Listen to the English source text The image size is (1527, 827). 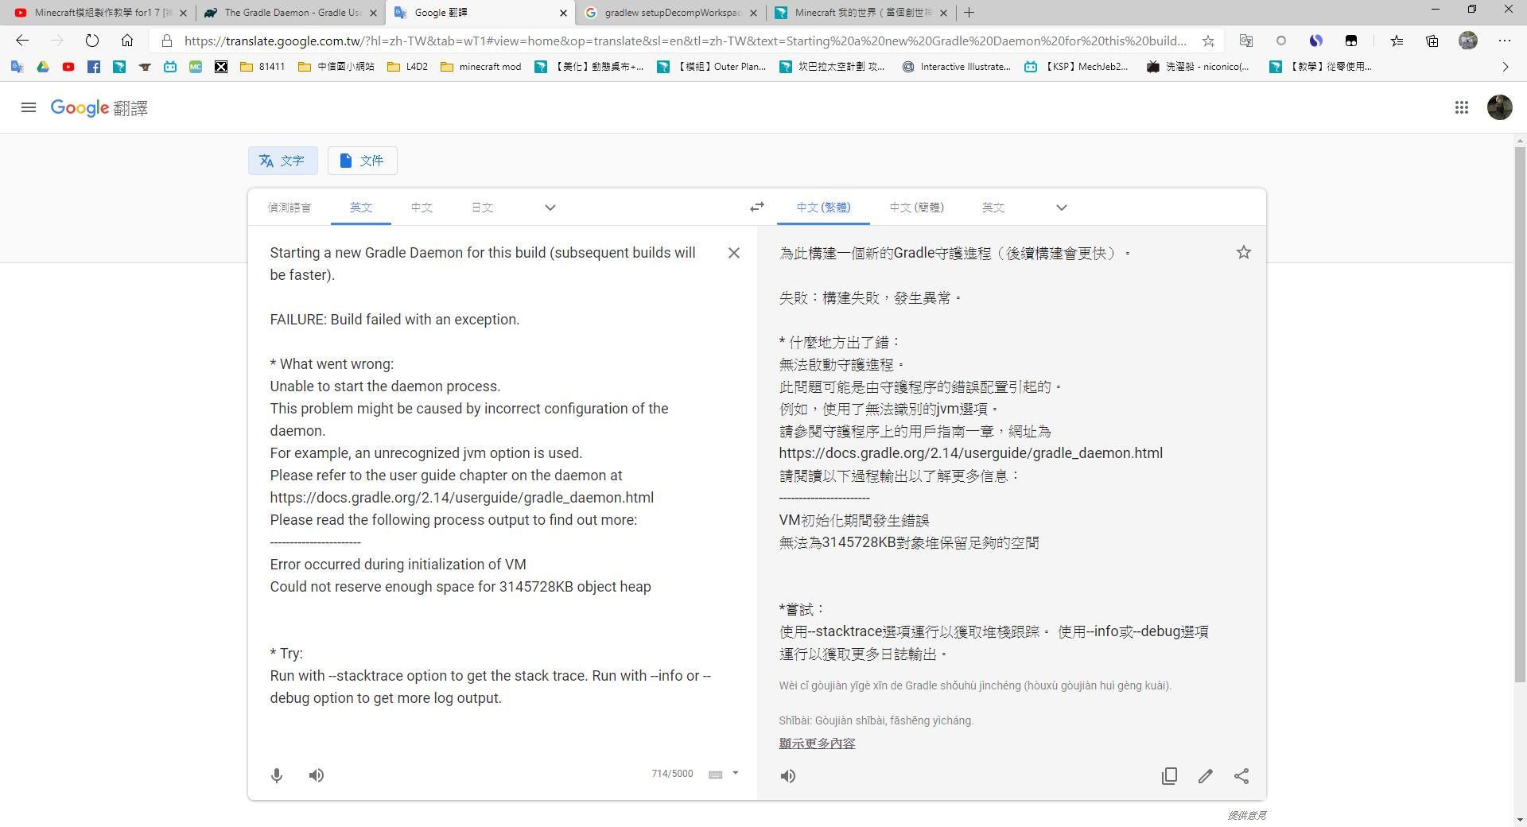[316, 775]
